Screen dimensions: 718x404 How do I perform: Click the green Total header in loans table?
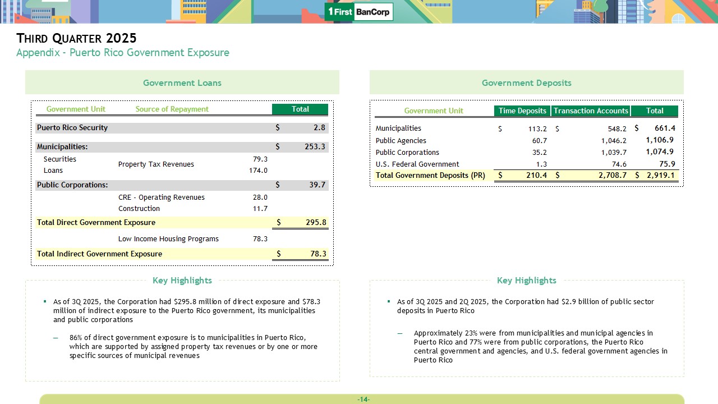click(300, 109)
